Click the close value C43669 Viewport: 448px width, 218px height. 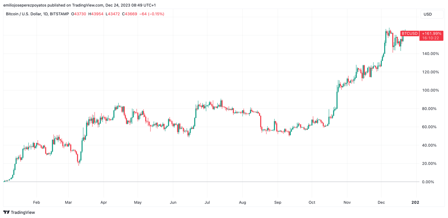click(x=130, y=14)
